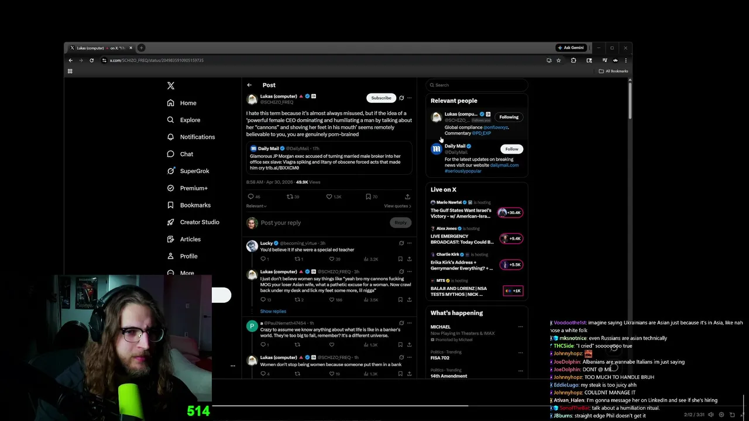Open the apps grid in bookmarks bar
Viewport: 749px width, 421px height.
pos(70,71)
